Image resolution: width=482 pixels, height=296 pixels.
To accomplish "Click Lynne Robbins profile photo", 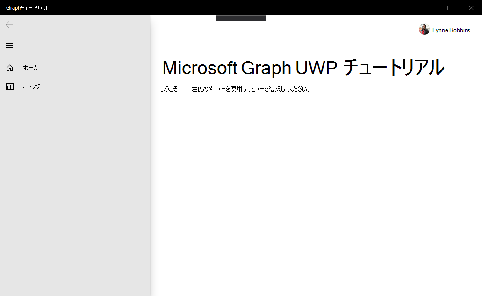I will tap(424, 29).
